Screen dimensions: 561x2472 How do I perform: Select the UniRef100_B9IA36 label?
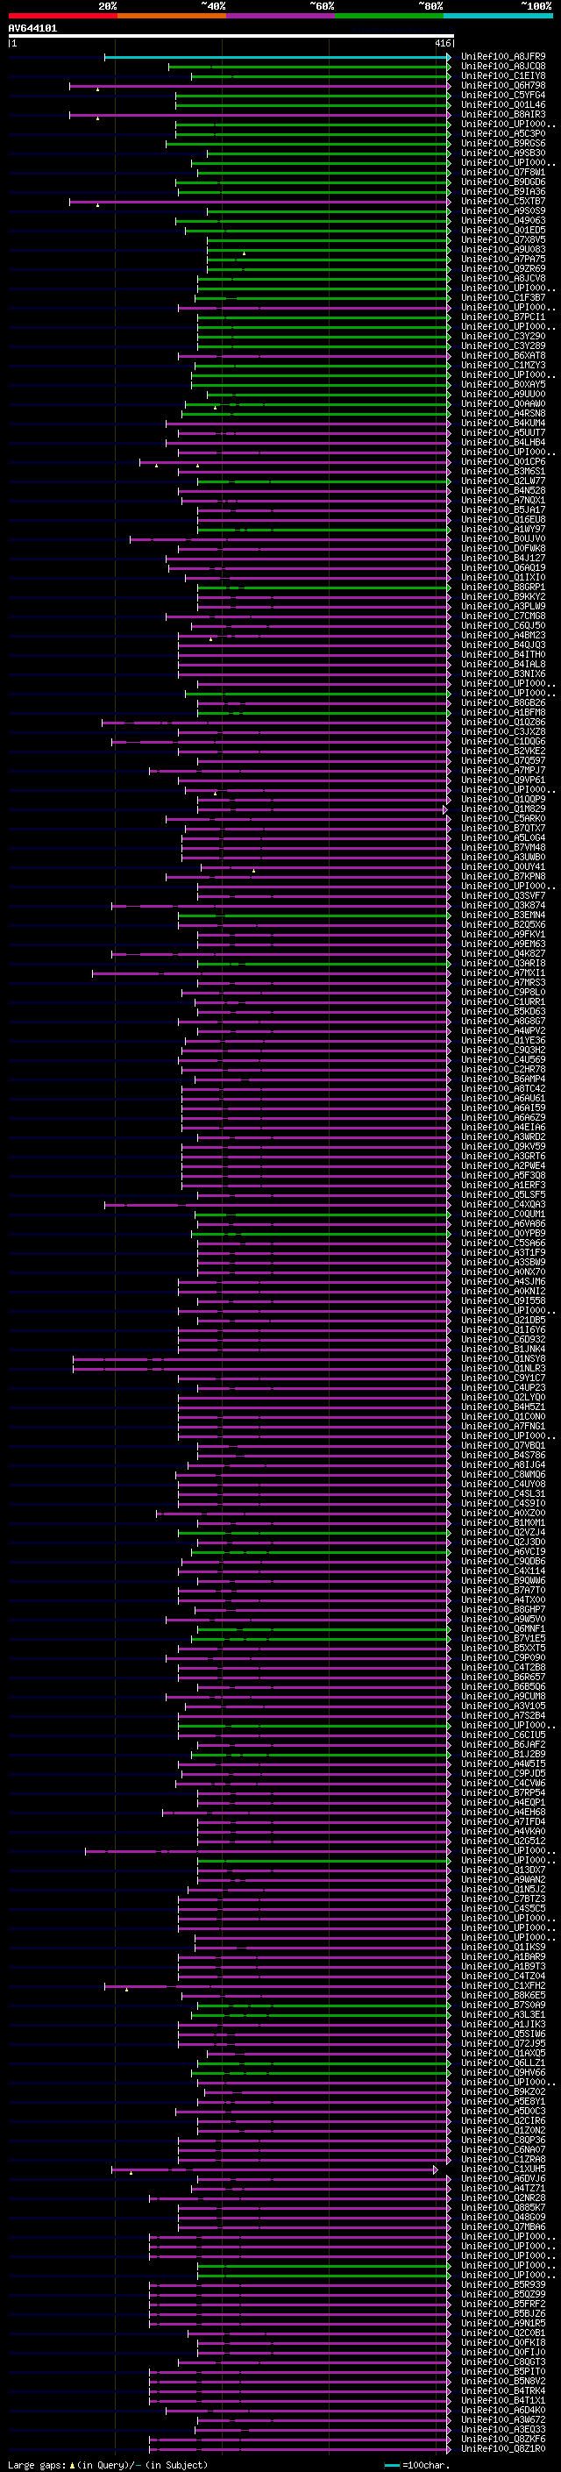(x=503, y=192)
